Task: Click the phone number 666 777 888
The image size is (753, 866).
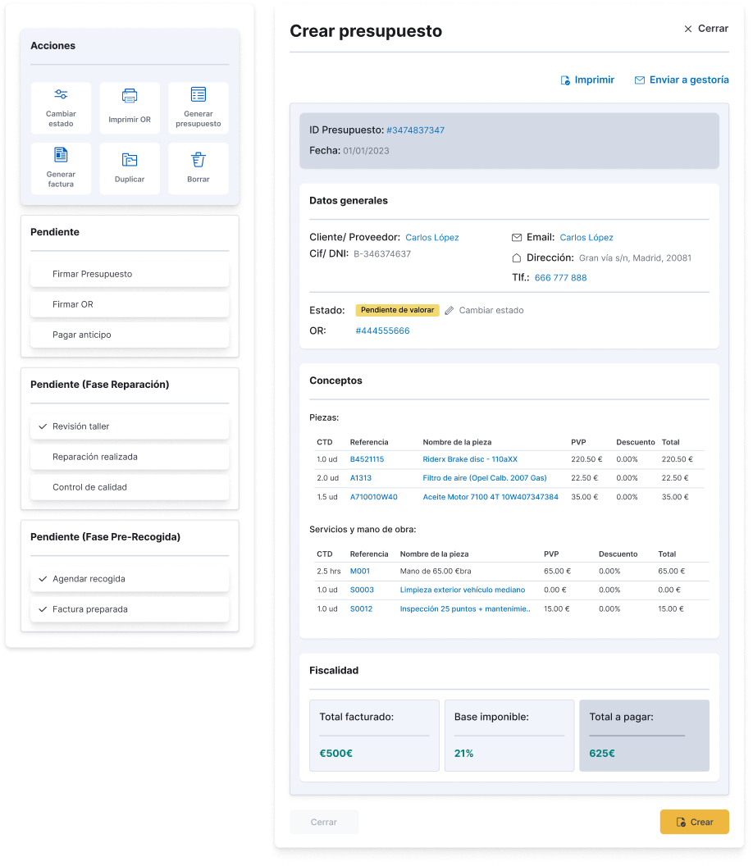Action: click(560, 278)
